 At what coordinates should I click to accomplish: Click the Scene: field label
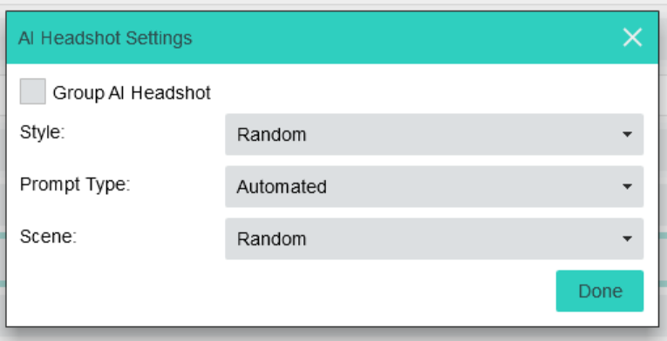click(x=48, y=236)
